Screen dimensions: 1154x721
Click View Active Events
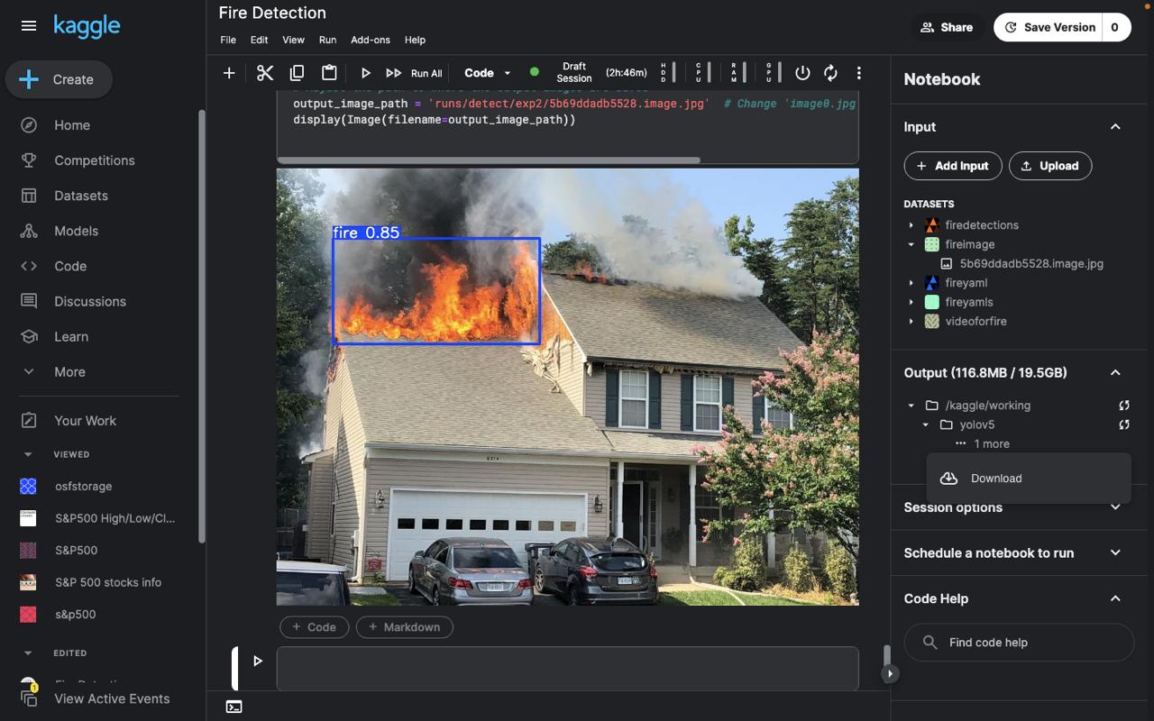click(112, 698)
